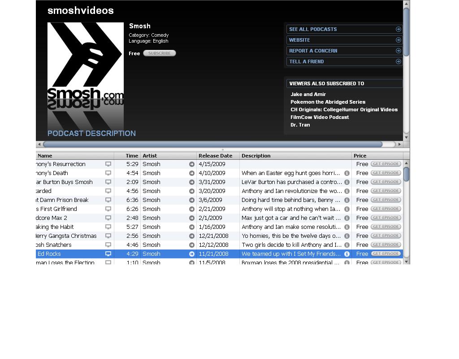Click the podcast pane scroll left arrow
The width and height of the screenshot is (459, 359).
point(39,144)
